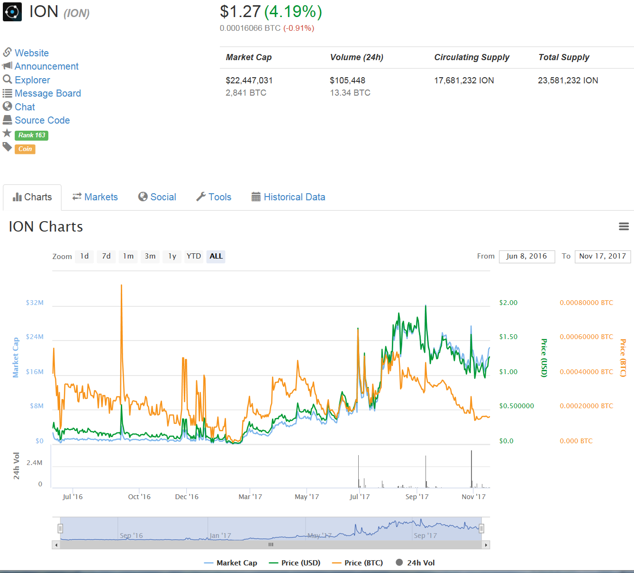Click the list icon beside Message Board
Viewport: 634px width, 573px height.
coord(7,93)
